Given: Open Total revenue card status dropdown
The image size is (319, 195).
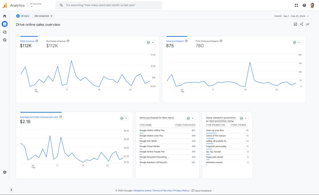Looking at the screenshot, I should click(x=150, y=42).
